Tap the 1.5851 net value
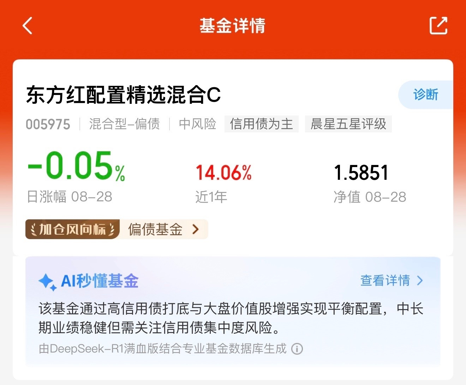This screenshot has height=385, width=466. [x=361, y=173]
